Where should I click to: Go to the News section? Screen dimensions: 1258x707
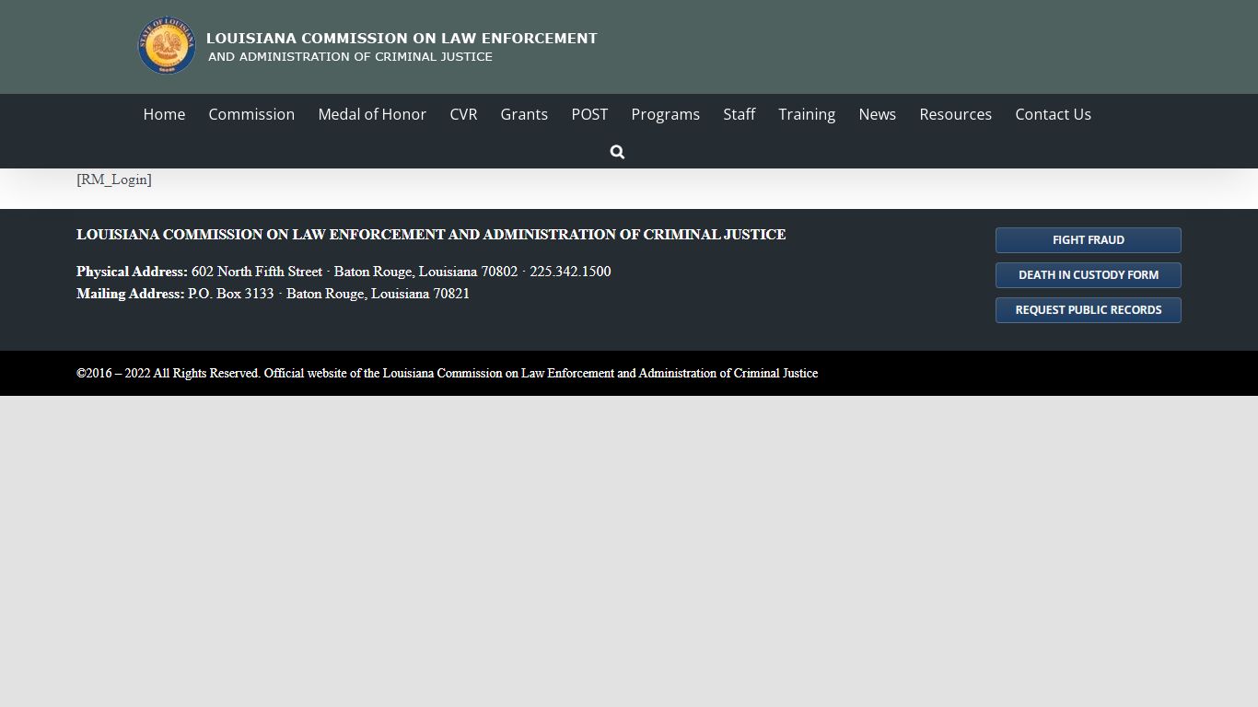click(x=877, y=114)
